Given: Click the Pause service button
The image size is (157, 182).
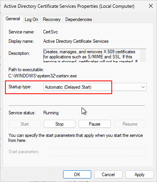Looking at the screenshot, I should (95, 124).
